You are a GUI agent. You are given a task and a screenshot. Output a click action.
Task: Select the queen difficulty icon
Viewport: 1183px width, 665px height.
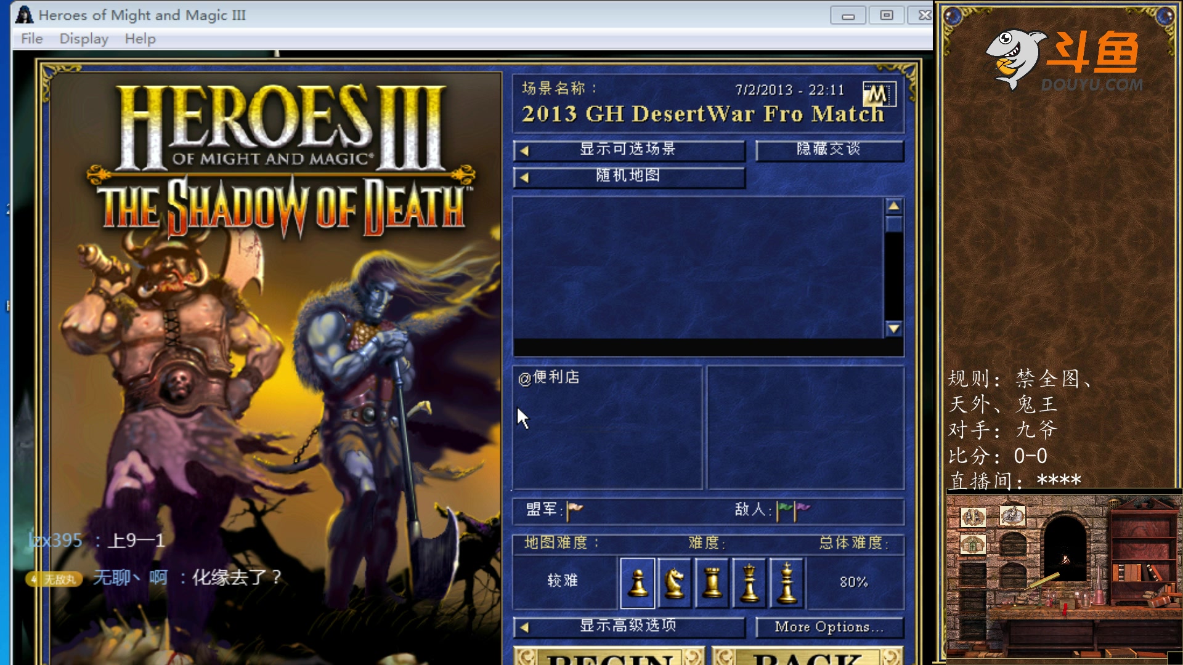[749, 582]
